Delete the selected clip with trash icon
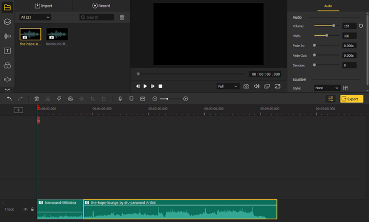This screenshot has height=222, width=369. pyautogui.click(x=36, y=99)
